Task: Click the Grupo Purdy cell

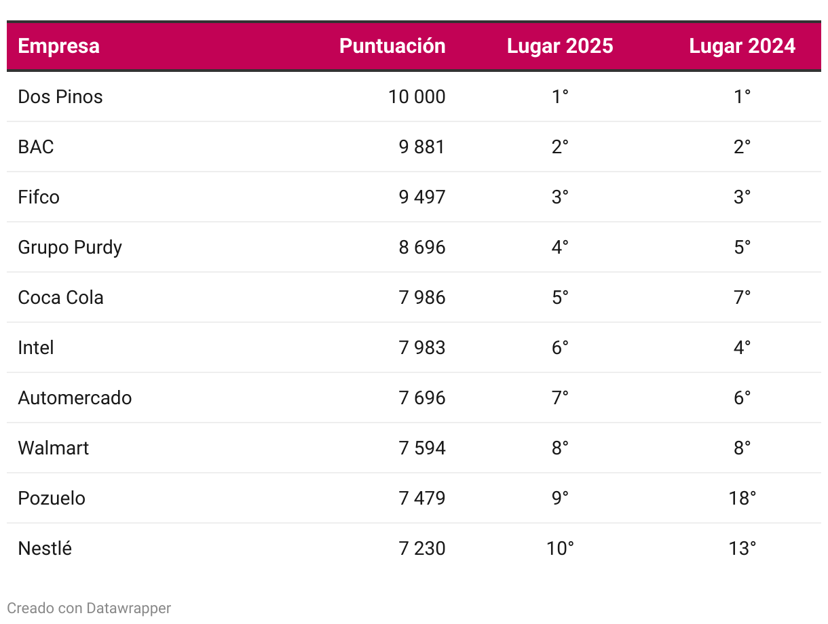Action: tap(70, 248)
